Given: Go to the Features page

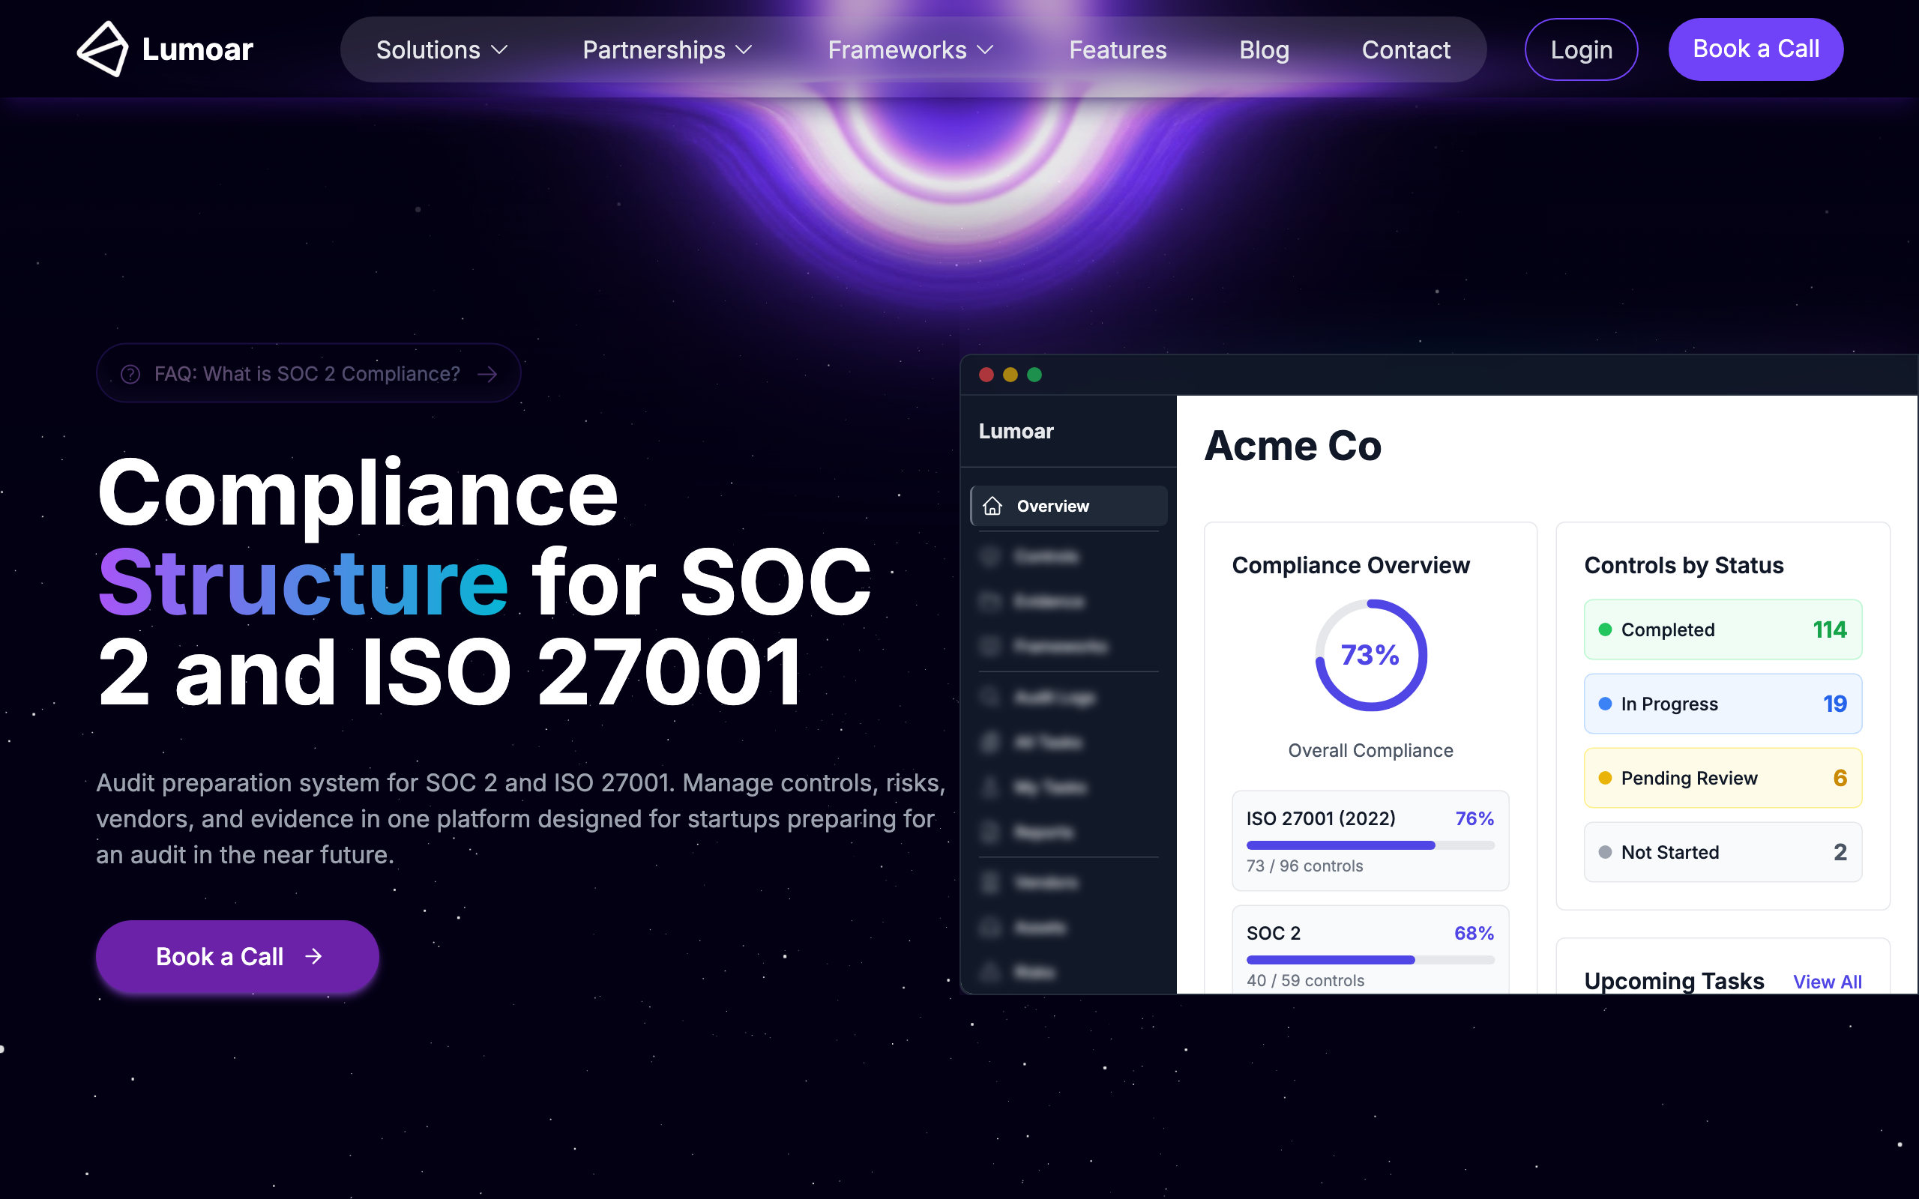Looking at the screenshot, I should (1118, 50).
